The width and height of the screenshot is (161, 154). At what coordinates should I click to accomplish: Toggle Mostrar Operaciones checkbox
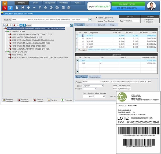[x=97, y=17]
